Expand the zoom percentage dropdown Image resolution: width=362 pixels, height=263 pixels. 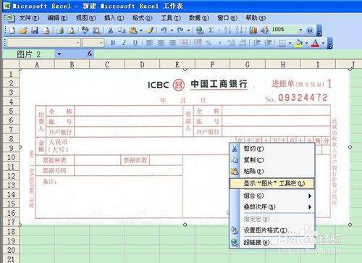[x=300, y=30]
